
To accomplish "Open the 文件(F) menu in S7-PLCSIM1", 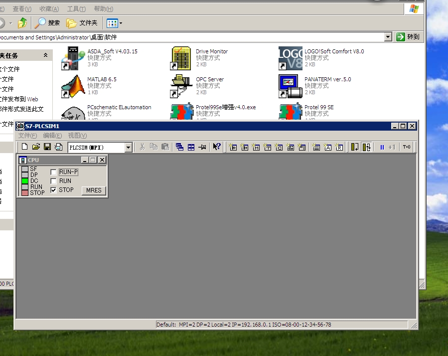I will [28, 136].
